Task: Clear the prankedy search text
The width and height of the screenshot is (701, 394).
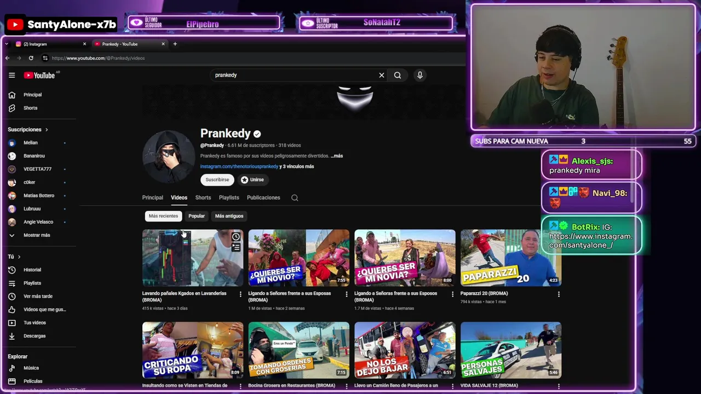Action: point(382,75)
